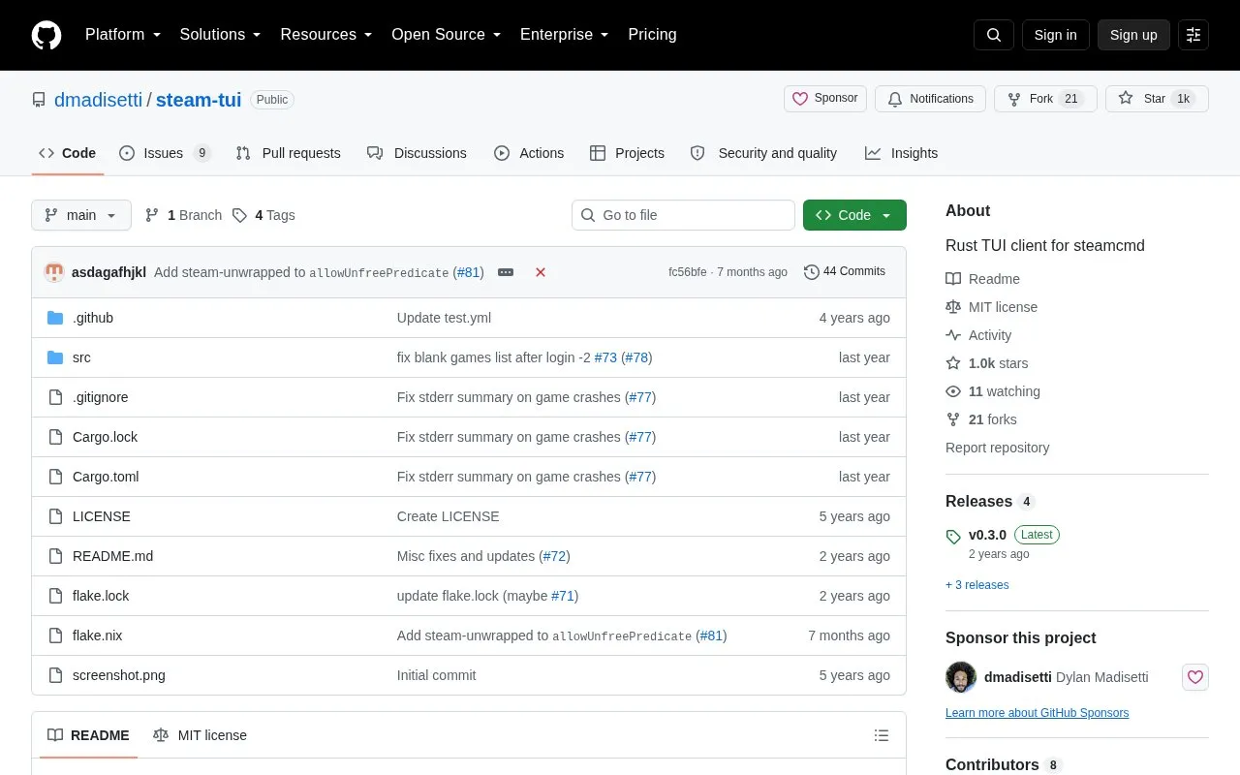1240x775 pixels.
Task: Open Learn more about GitHub Sponsors
Action: (x=1037, y=713)
